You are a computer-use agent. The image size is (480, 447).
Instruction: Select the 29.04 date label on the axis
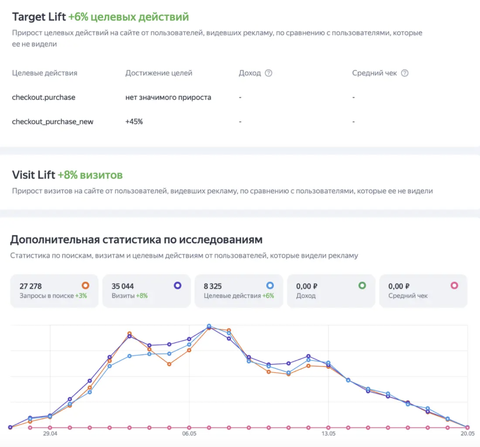(x=50, y=434)
